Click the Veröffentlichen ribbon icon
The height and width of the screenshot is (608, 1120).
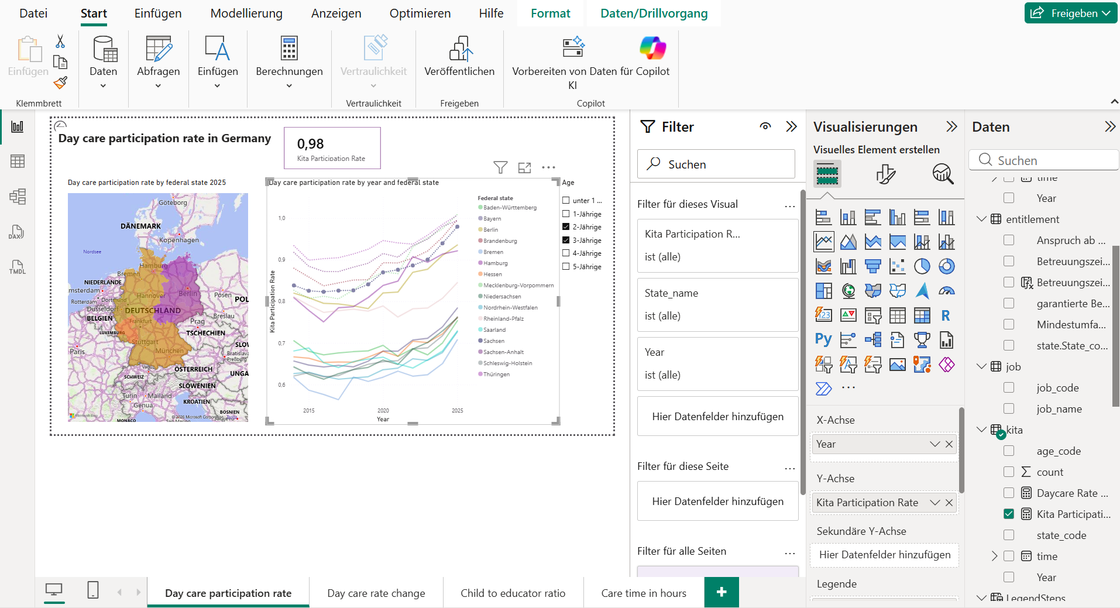tap(460, 56)
